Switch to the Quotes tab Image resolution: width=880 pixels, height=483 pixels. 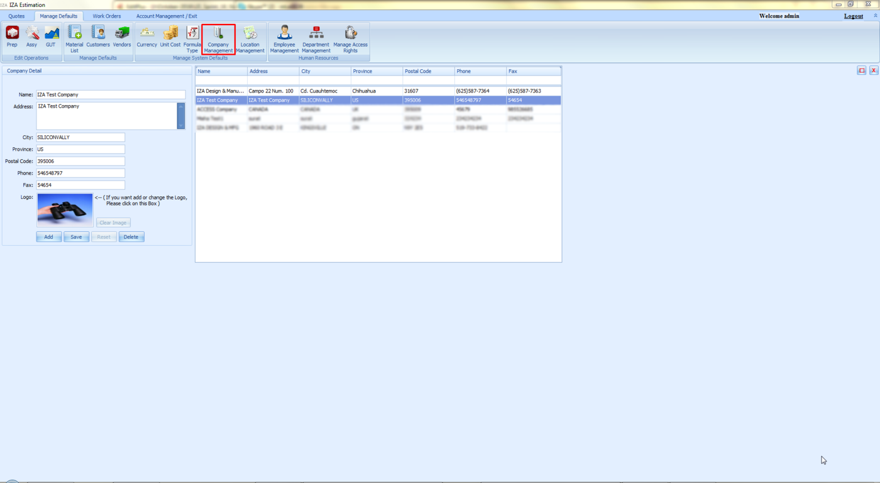[x=16, y=16]
